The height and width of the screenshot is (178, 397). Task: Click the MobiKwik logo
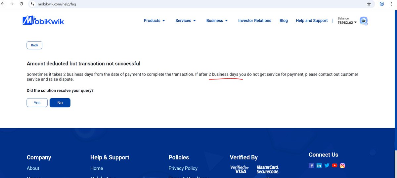click(x=43, y=20)
